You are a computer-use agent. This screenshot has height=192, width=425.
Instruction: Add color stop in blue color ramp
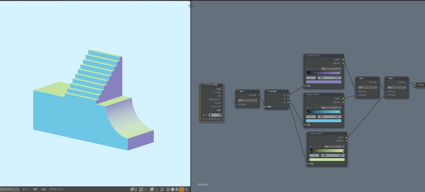[307, 108]
